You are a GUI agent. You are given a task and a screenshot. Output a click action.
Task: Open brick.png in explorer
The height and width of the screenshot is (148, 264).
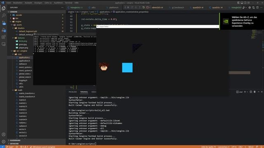23,41
